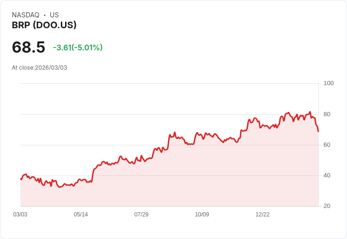Click the current price 68.5

click(28, 47)
